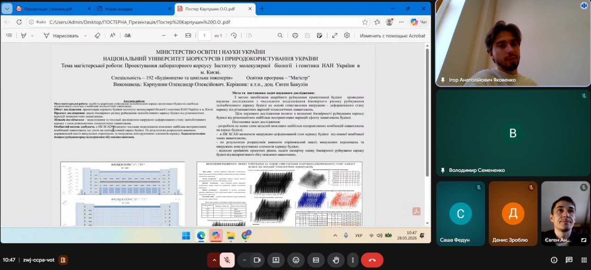Send a reaction emoji

click(x=296, y=260)
